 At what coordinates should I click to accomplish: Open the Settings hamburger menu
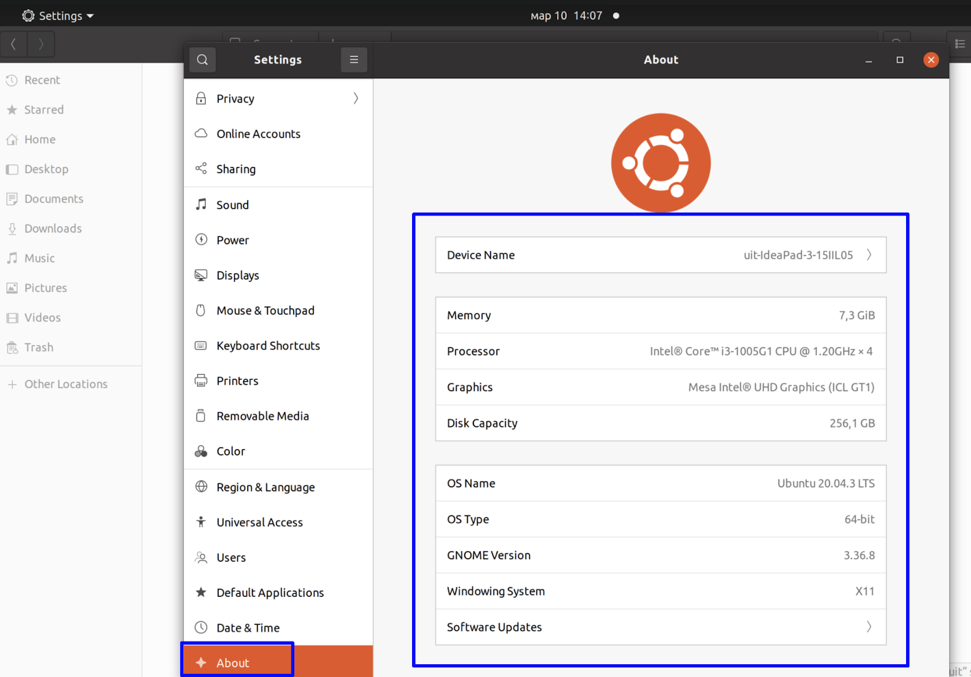[x=354, y=60]
